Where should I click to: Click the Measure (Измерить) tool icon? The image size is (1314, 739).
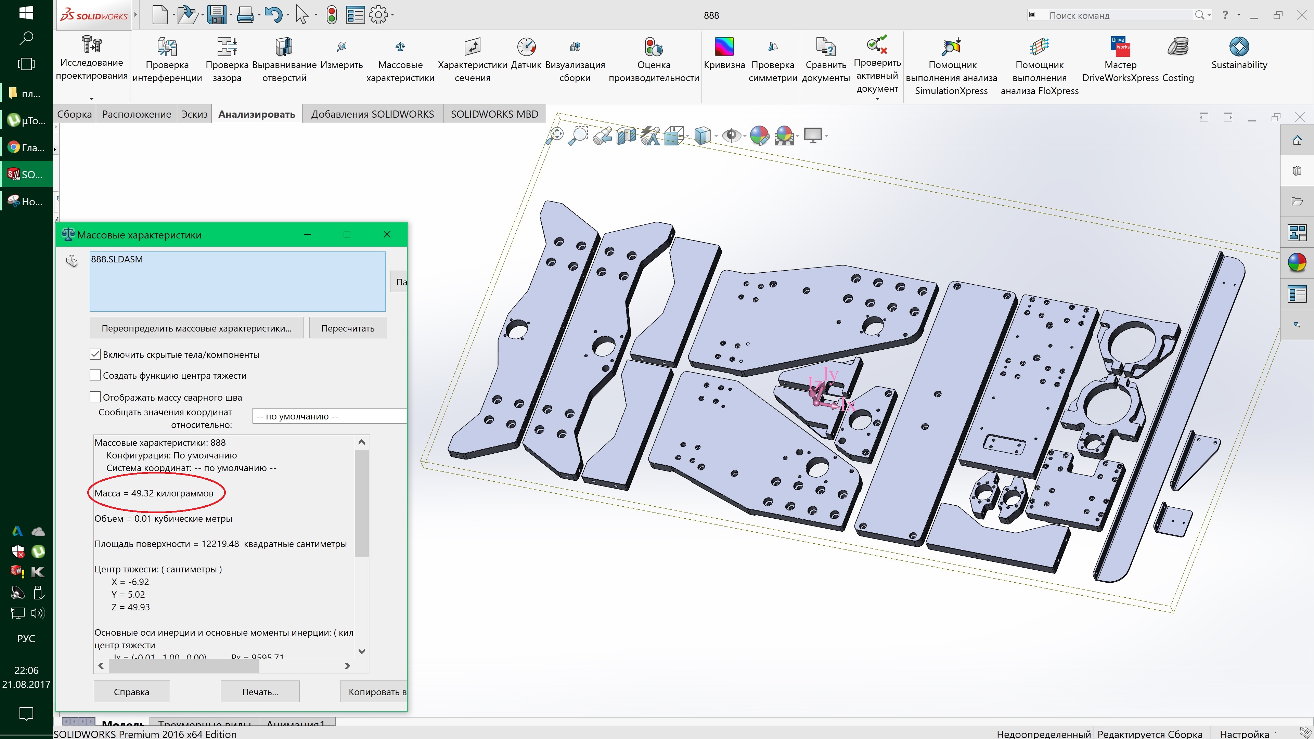pos(341,48)
